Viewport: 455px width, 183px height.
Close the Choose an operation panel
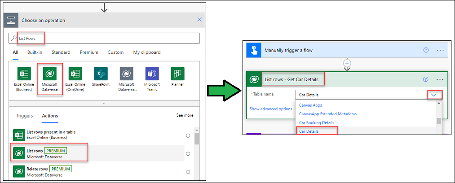click(199, 19)
